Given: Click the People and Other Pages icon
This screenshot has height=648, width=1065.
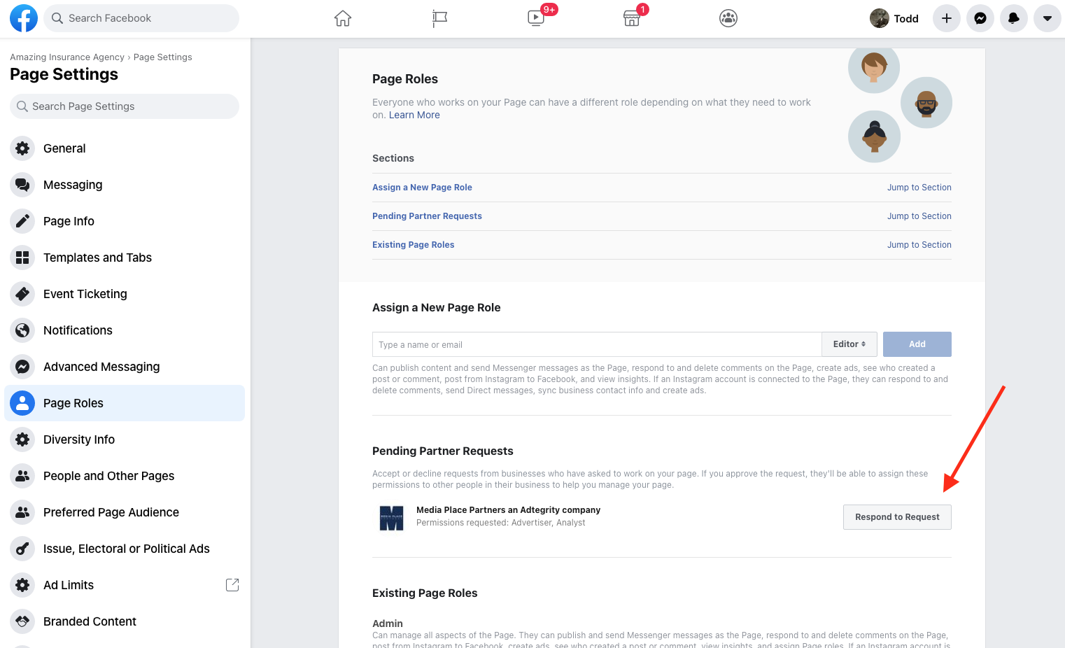Looking at the screenshot, I should (22, 476).
